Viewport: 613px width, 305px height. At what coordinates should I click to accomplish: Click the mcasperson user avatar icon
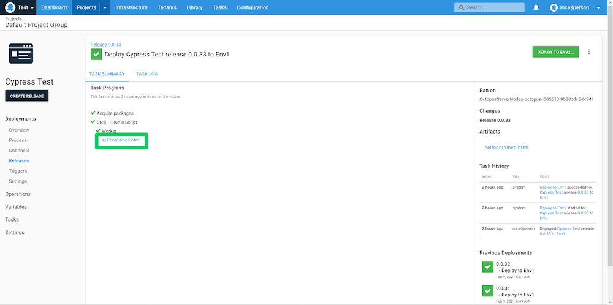[x=554, y=7]
